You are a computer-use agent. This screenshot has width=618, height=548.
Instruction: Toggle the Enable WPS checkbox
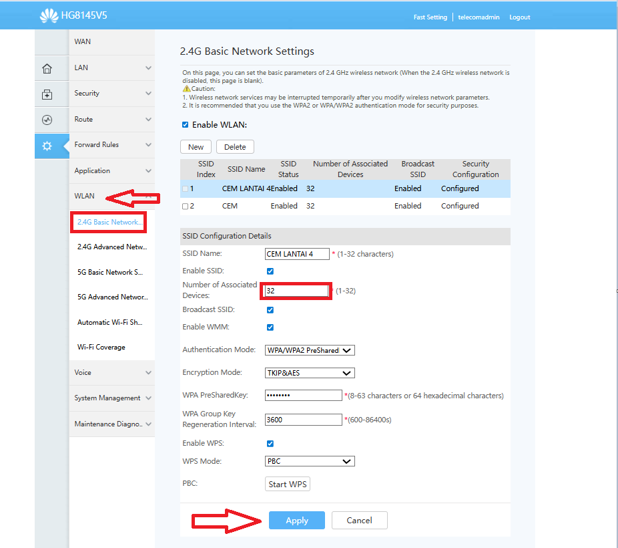pyautogui.click(x=270, y=443)
